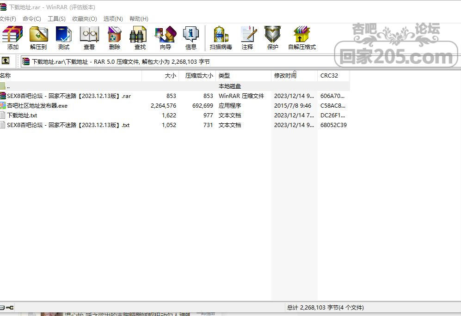The height and width of the screenshot is (316, 461).
Task: Click the CRC value DC26F1...
Action: point(332,115)
